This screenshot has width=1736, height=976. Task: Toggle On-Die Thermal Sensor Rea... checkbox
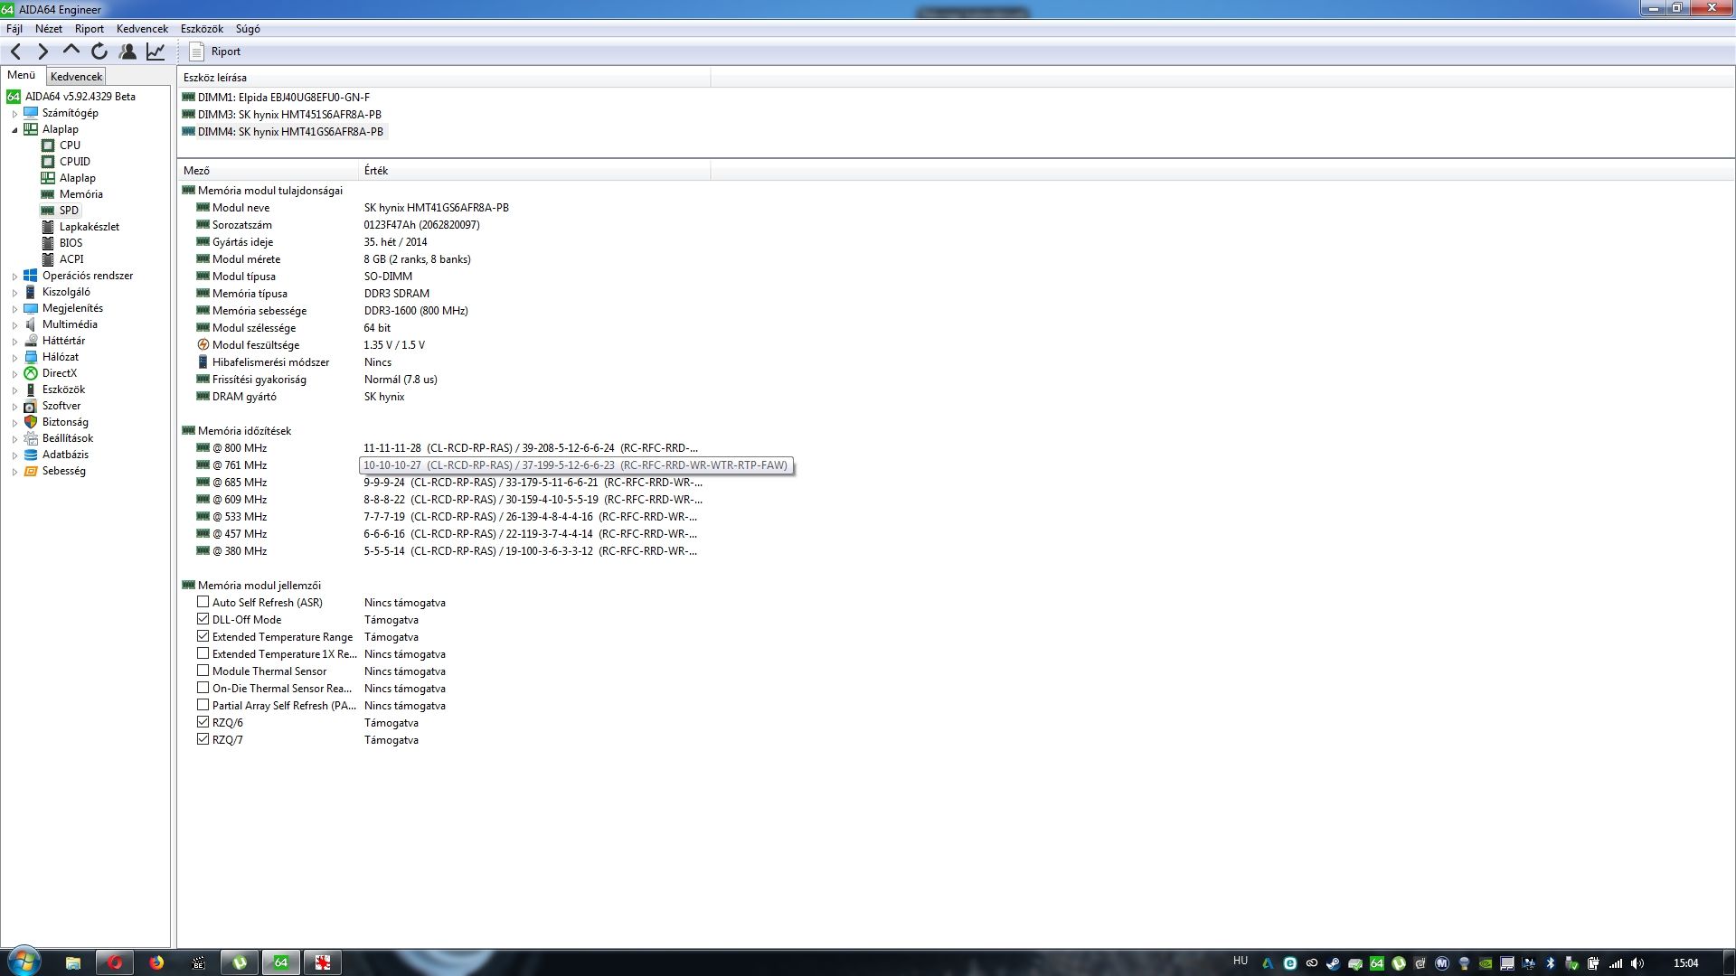(x=203, y=687)
